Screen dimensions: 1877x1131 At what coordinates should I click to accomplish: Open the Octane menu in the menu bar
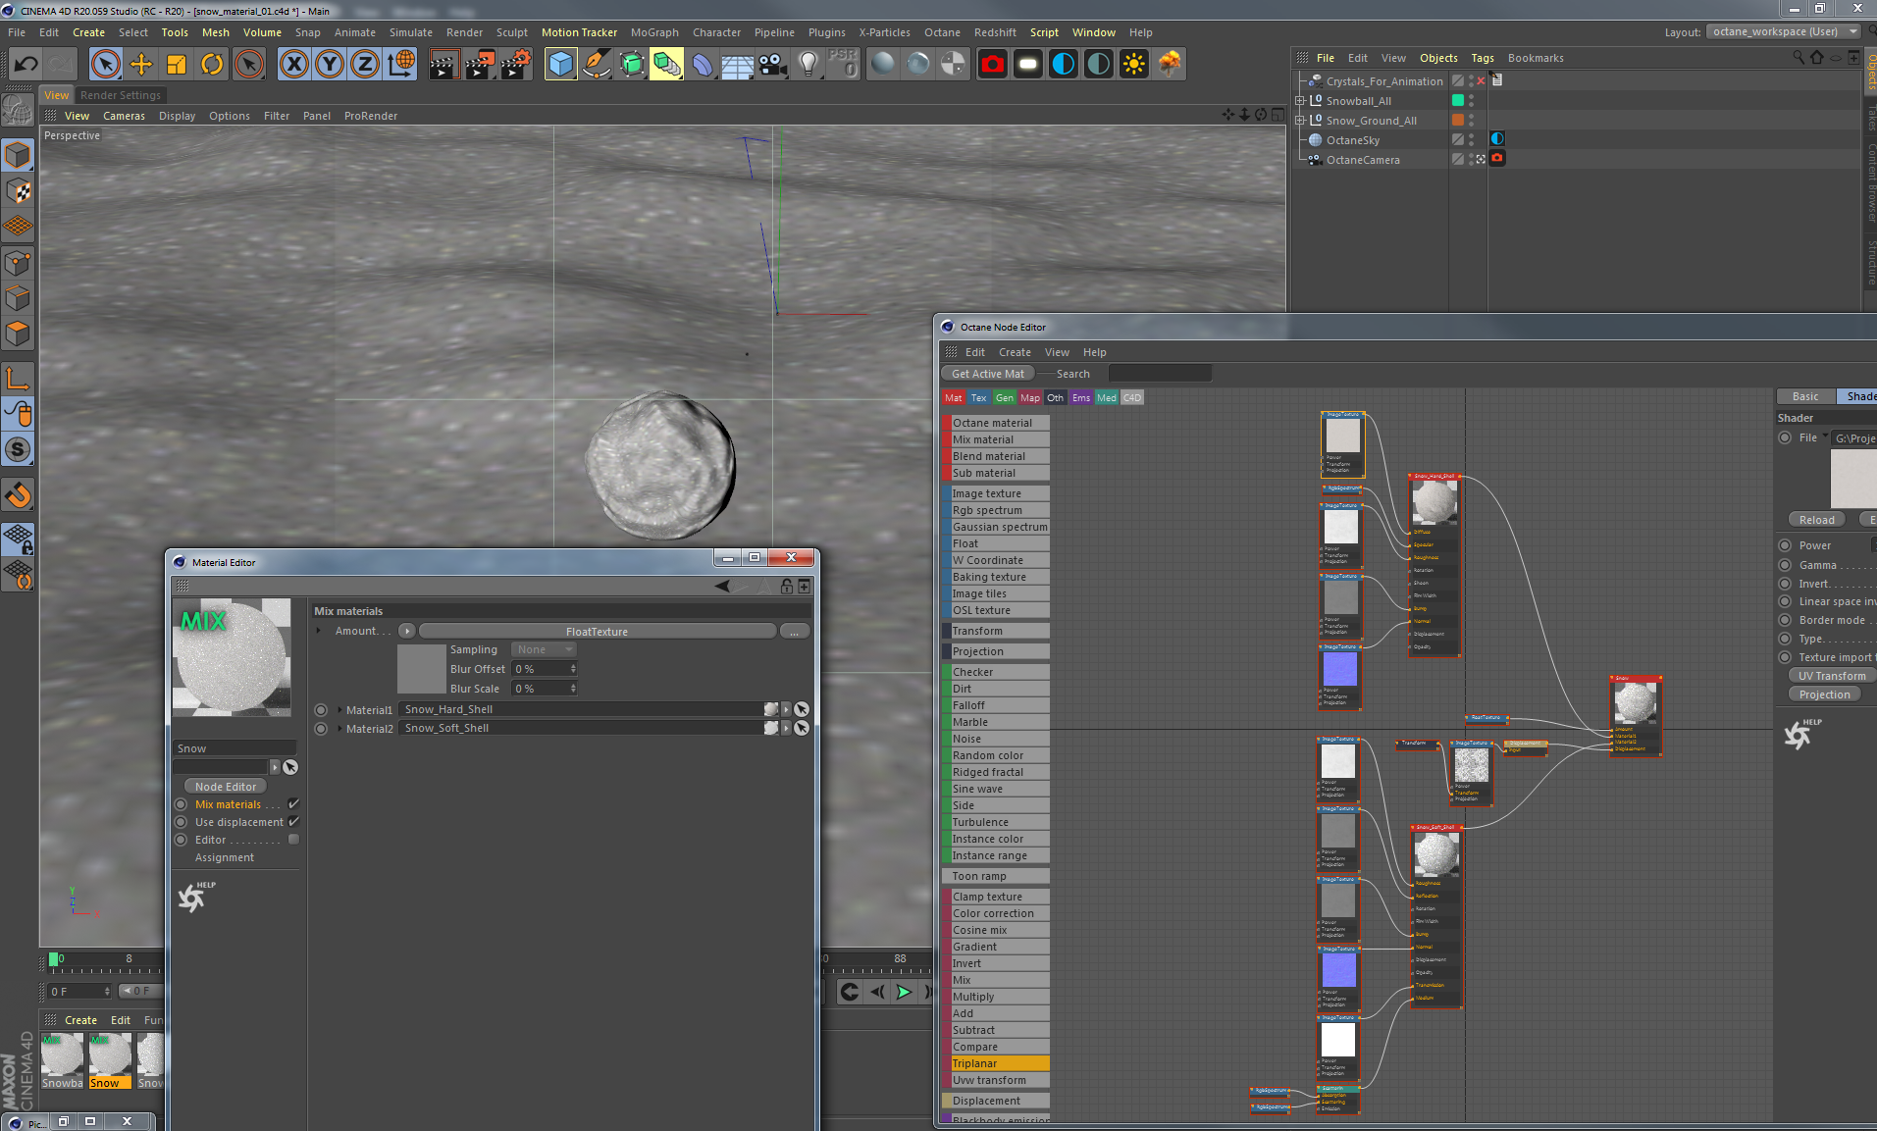pyautogui.click(x=942, y=32)
